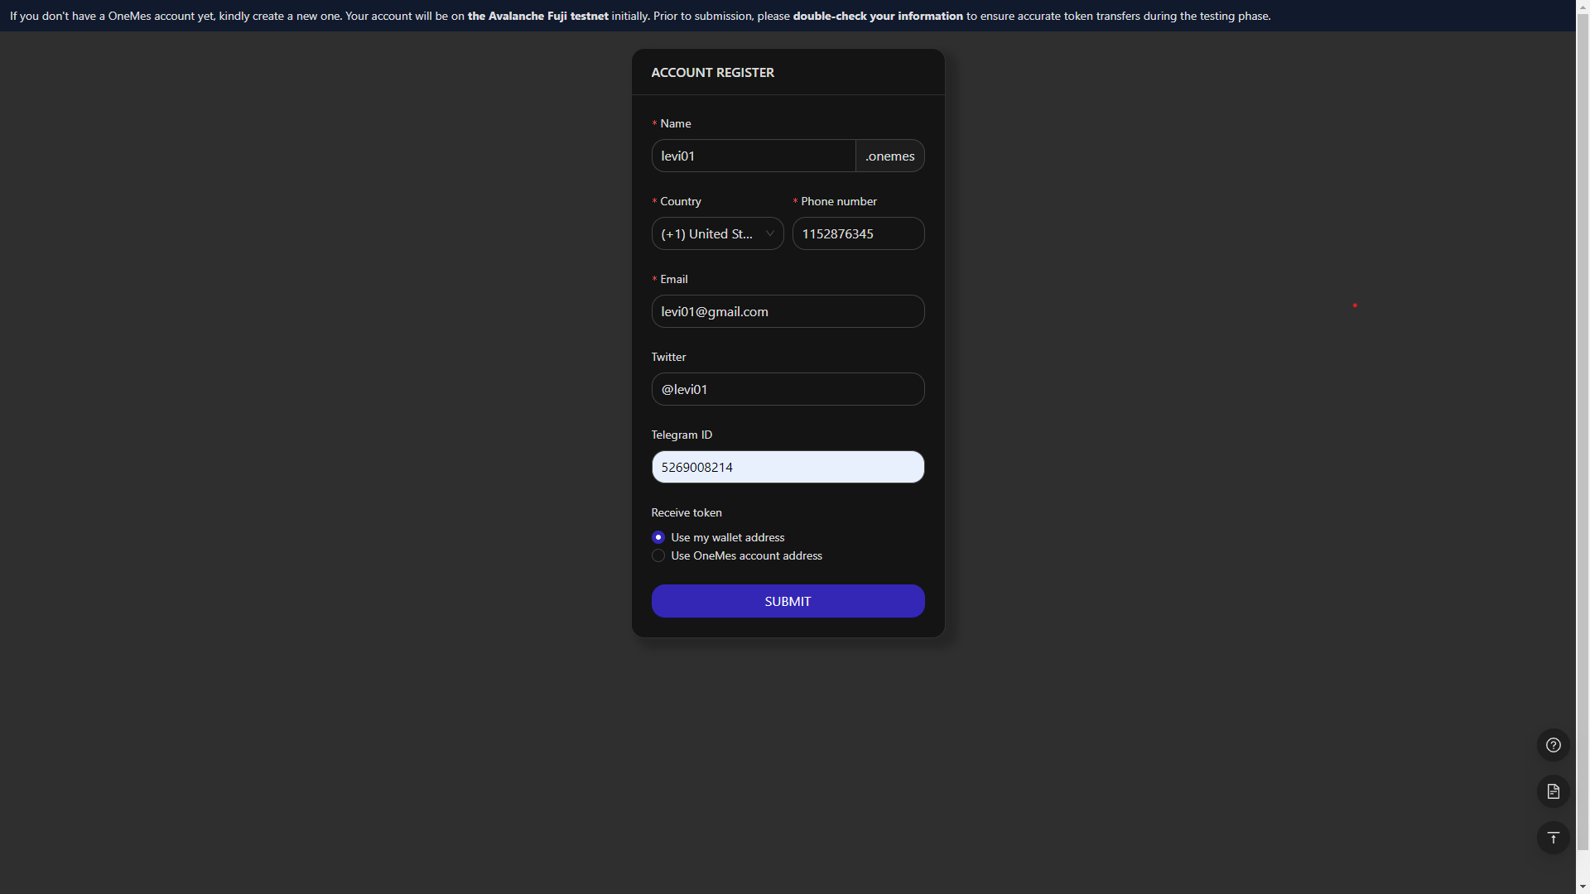Screen dimensions: 1590x894
Task: Click the Receive token label
Action: (x=686, y=512)
